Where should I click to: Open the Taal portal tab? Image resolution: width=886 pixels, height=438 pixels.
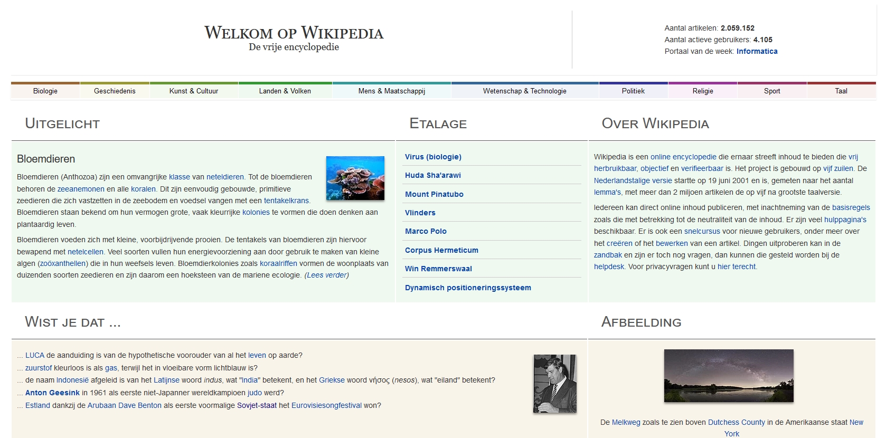(841, 91)
